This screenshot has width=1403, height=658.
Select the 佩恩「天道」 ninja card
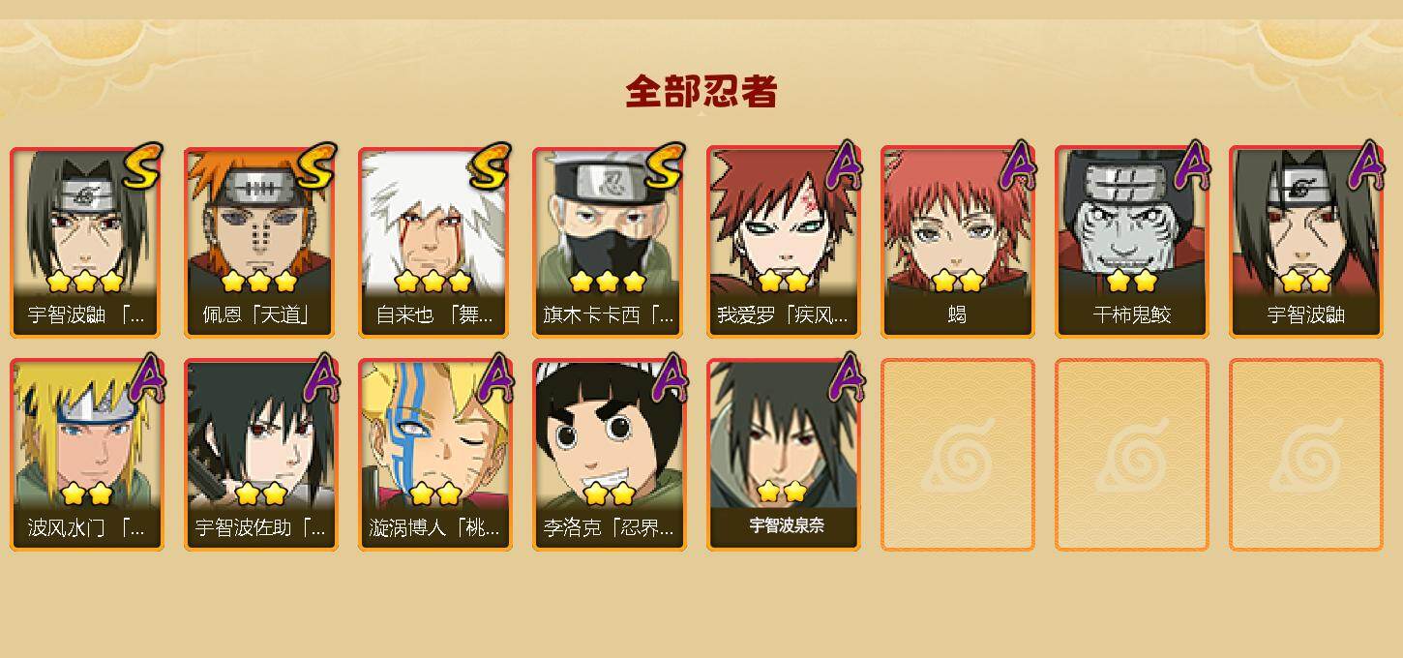[x=261, y=242]
